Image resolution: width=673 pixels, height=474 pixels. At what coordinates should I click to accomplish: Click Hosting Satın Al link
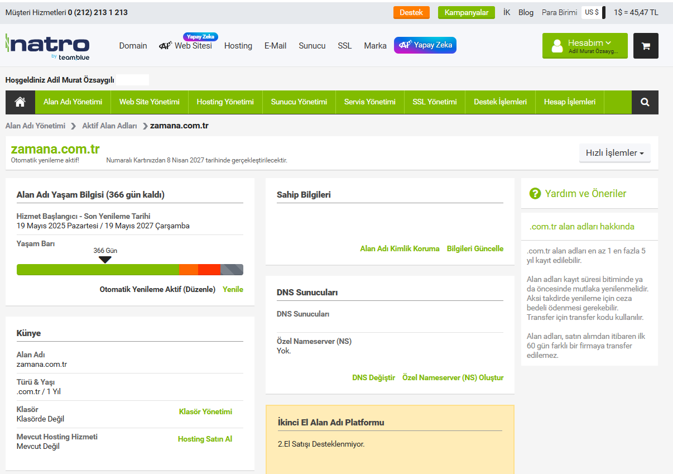coord(205,439)
